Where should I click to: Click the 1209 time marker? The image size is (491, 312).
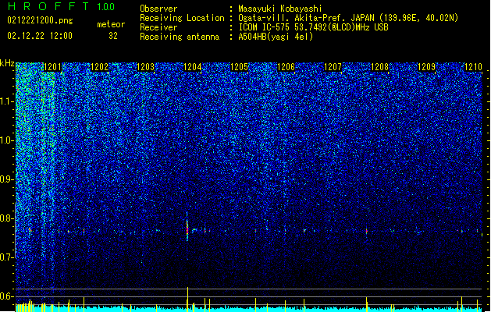pos(426,67)
